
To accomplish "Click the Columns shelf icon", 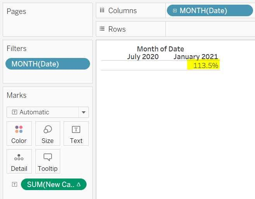I will tap(102, 10).
